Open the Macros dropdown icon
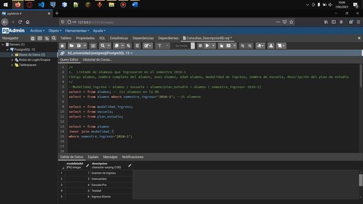The height and width of the screenshot is (204, 363). tap(281, 46)
